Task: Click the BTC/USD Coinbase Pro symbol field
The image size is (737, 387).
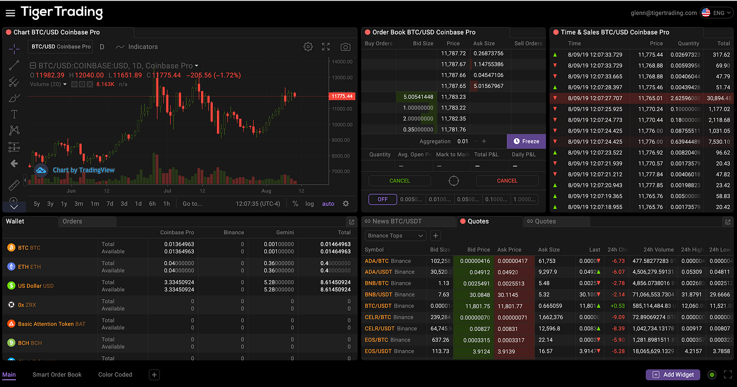Action: pyautogui.click(x=61, y=47)
